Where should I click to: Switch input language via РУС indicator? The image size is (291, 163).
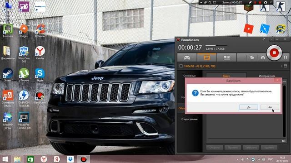click(271, 159)
